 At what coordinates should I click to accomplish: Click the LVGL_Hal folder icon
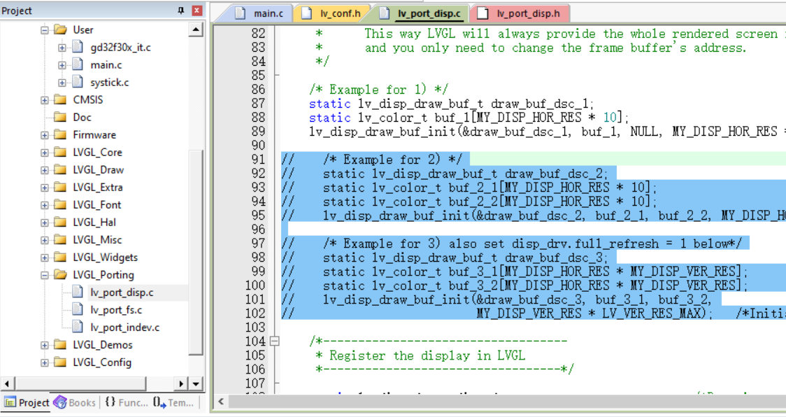pos(60,222)
